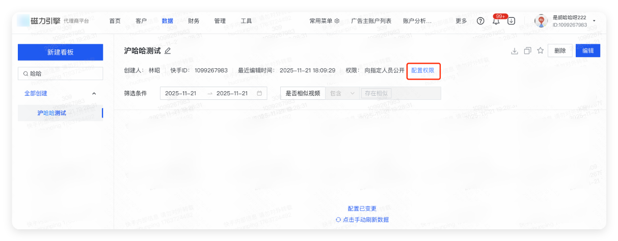Collapse the 全部创建 group
Viewport: 618px width, 241px height.
pyautogui.click(x=94, y=94)
